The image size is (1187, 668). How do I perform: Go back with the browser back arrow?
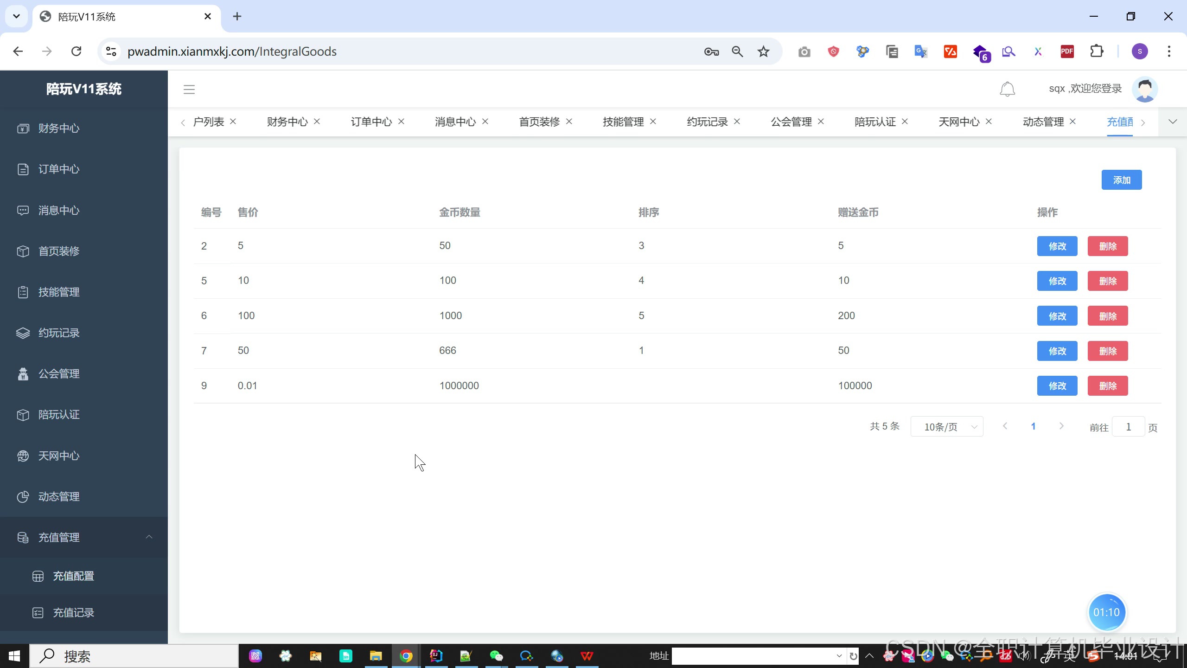point(18,51)
